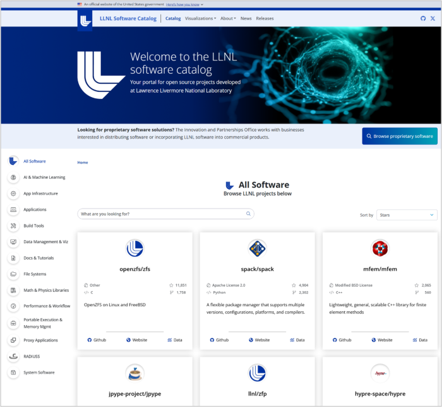The width and height of the screenshot is (442, 407).
Task: Select Math & Physics Libraries in sidebar
Action: [45, 290]
